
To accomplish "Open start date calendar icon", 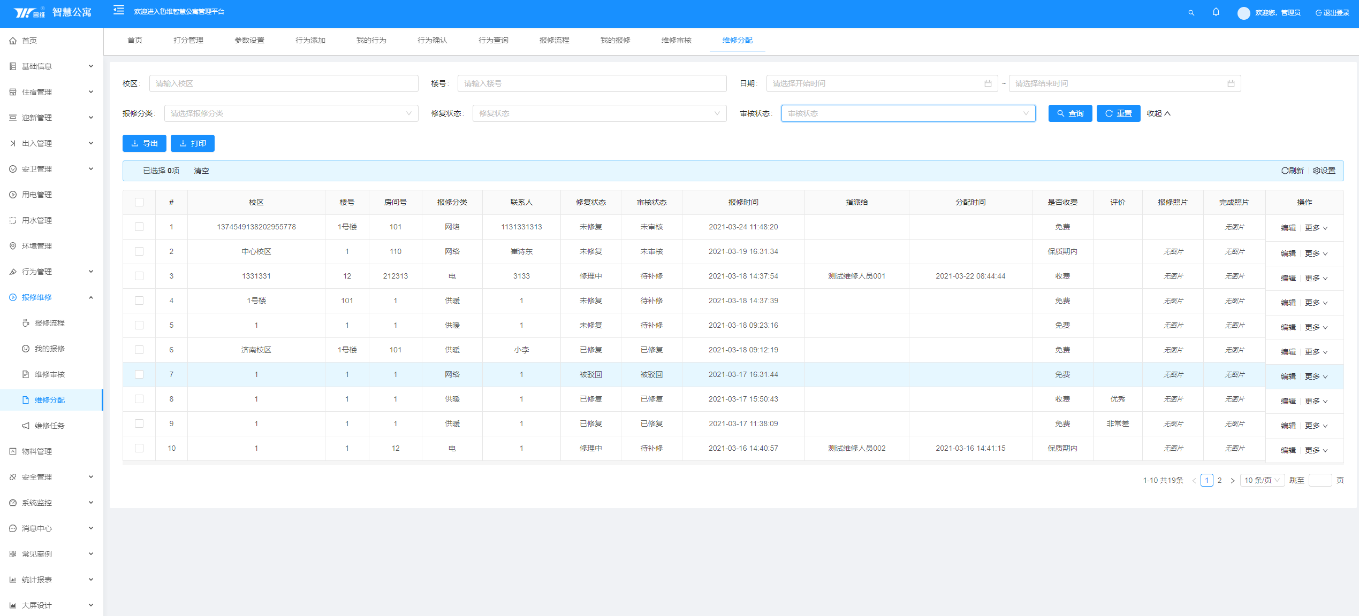I will [988, 83].
